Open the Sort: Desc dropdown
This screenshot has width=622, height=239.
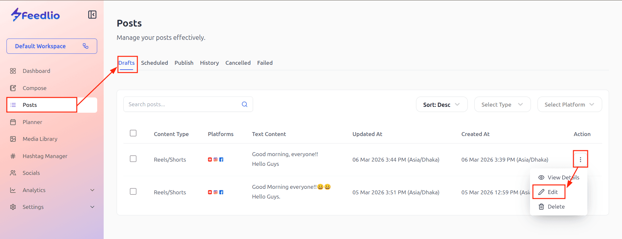tap(441, 105)
